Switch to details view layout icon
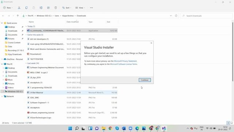Screen dimensions: 234x132 (228, 123)
